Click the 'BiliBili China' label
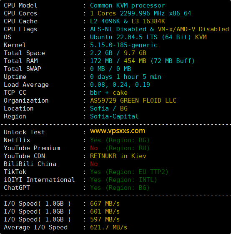 [x=30, y=164]
